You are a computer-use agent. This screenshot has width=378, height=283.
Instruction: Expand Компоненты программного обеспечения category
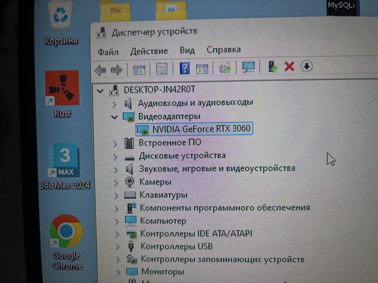tap(117, 209)
